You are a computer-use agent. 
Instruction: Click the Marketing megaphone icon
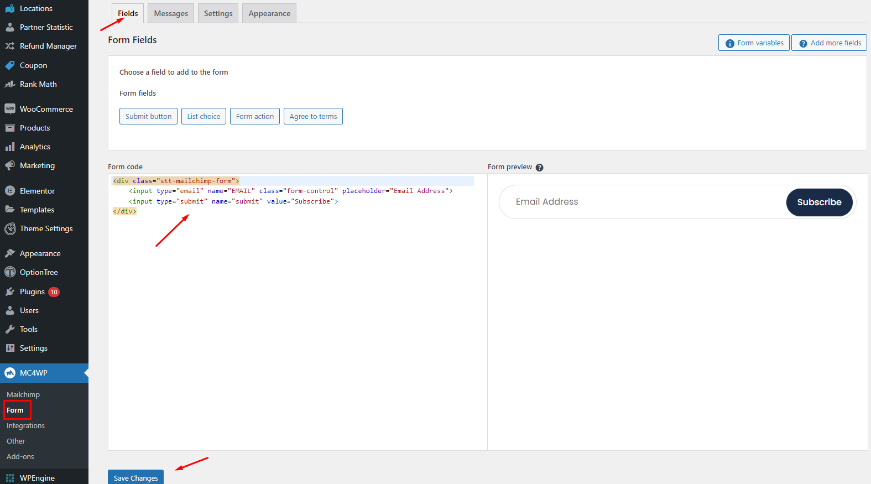point(10,165)
